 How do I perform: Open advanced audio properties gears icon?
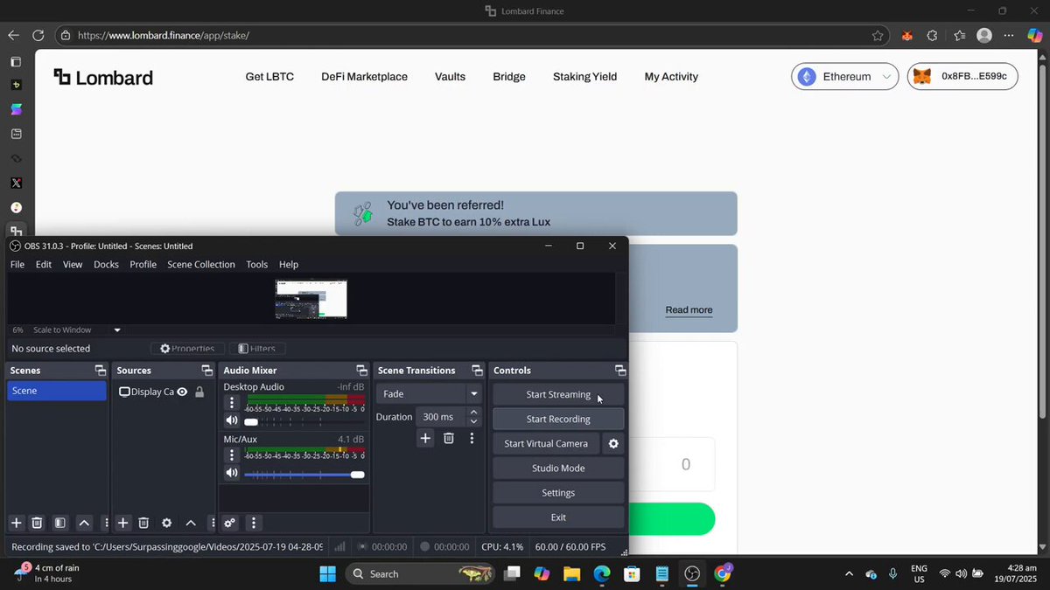pyautogui.click(x=229, y=523)
